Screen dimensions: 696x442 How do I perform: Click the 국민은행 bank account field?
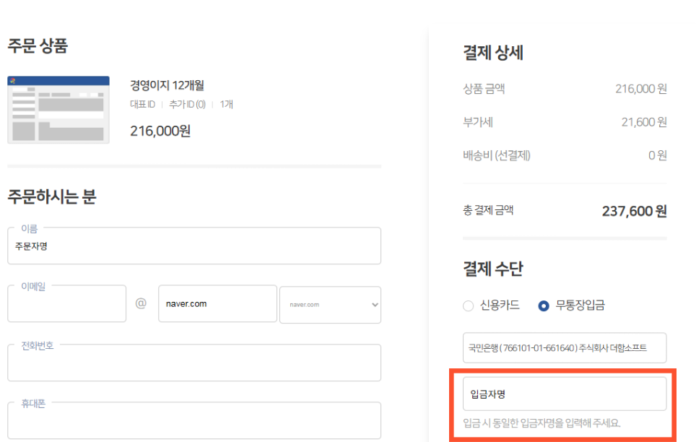pyautogui.click(x=564, y=348)
